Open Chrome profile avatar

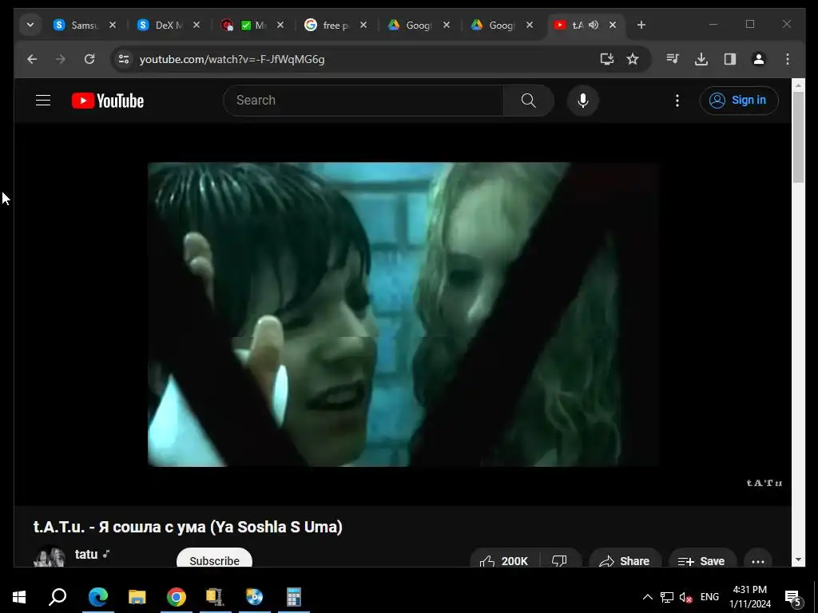tap(759, 59)
